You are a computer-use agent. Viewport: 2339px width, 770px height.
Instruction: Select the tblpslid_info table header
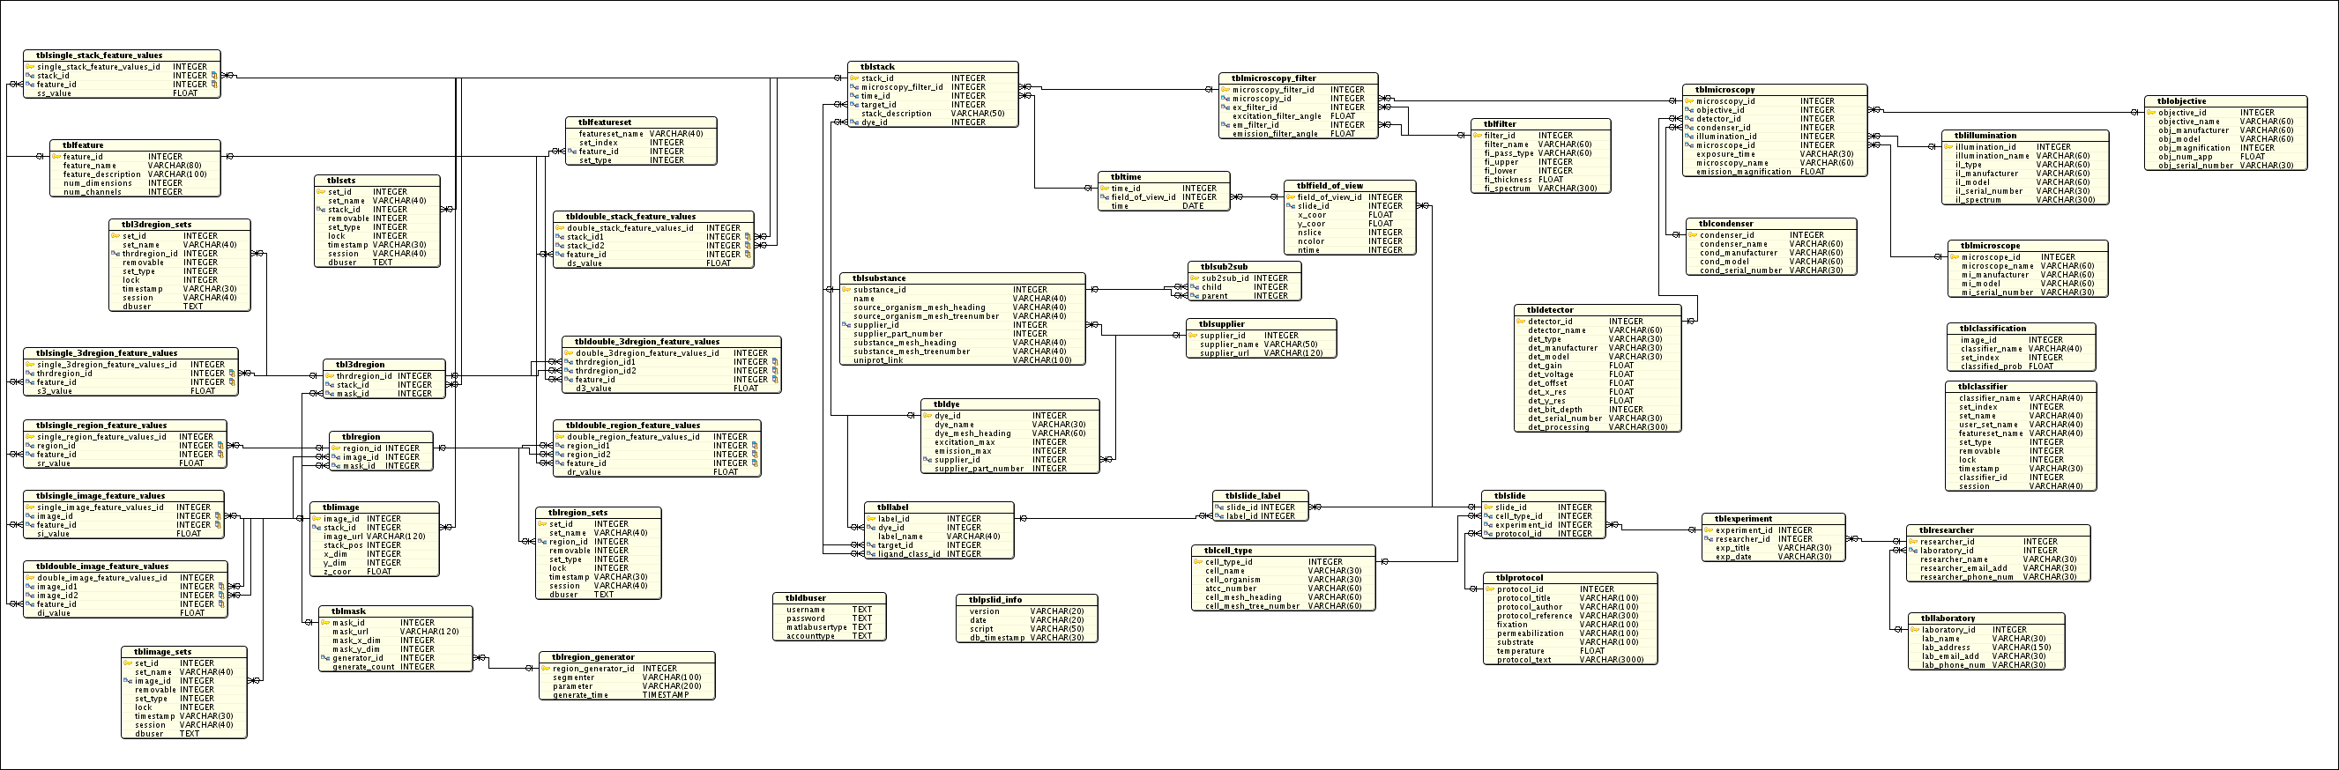click(x=1027, y=600)
